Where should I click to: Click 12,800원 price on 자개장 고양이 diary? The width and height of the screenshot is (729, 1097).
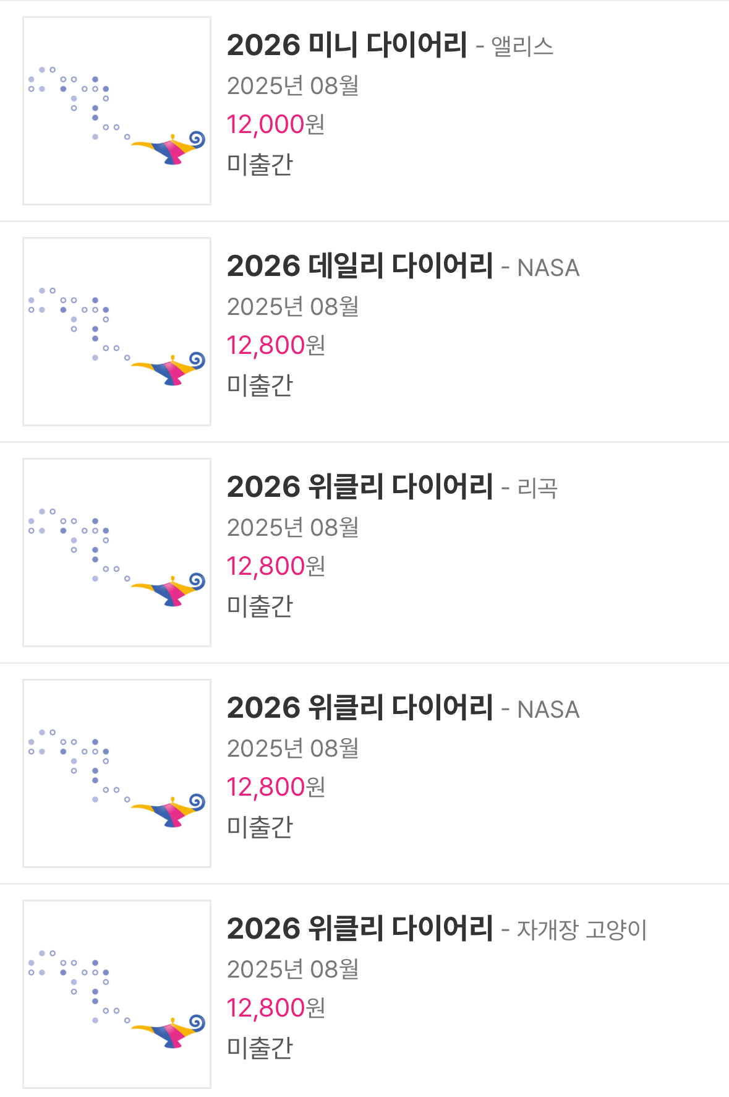click(x=275, y=1008)
